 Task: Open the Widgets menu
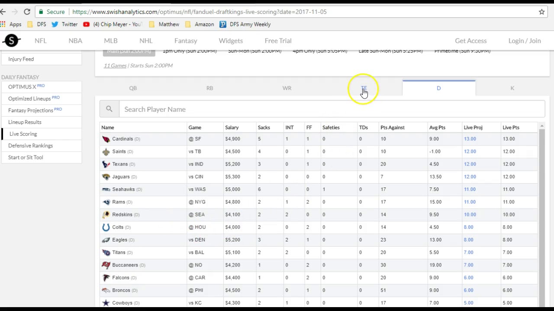click(231, 41)
